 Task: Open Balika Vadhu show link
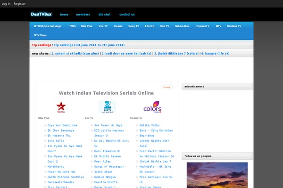coord(150,125)
